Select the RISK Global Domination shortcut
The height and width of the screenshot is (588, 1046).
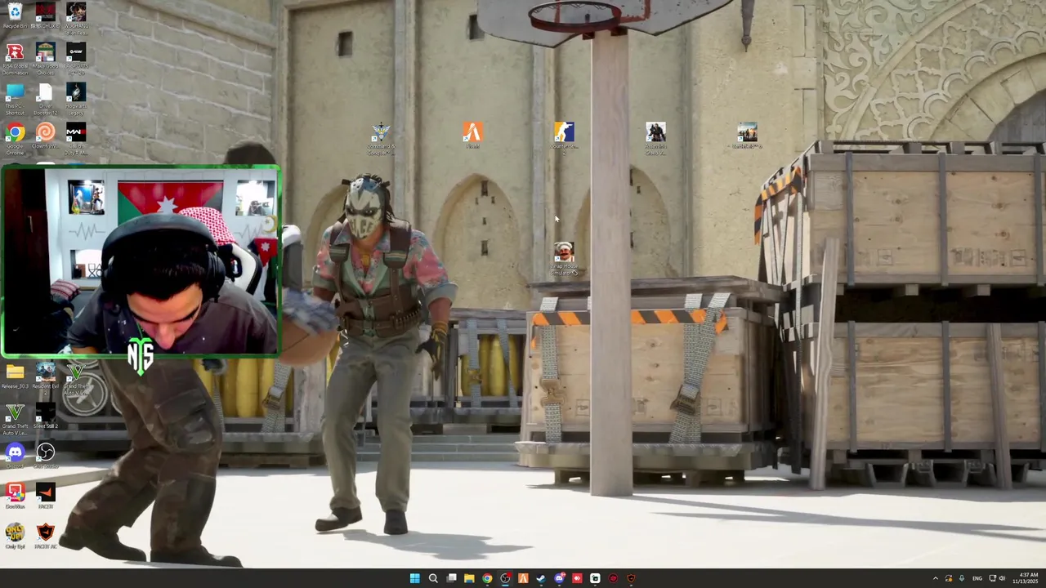[x=15, y=59]
